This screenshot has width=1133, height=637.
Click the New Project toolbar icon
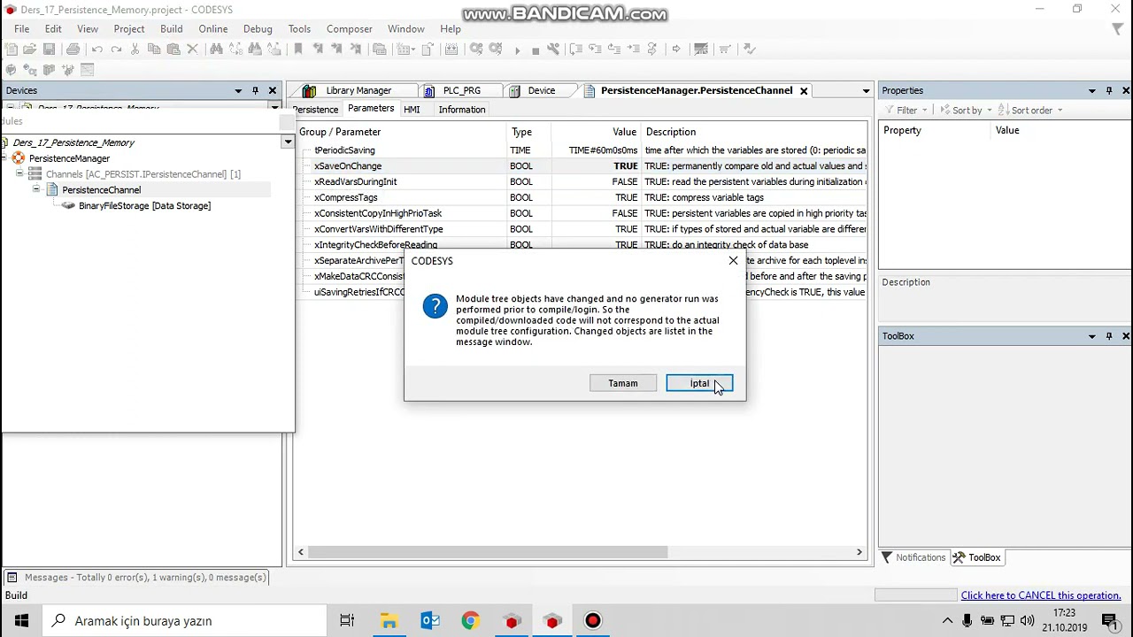click(11, 50)
